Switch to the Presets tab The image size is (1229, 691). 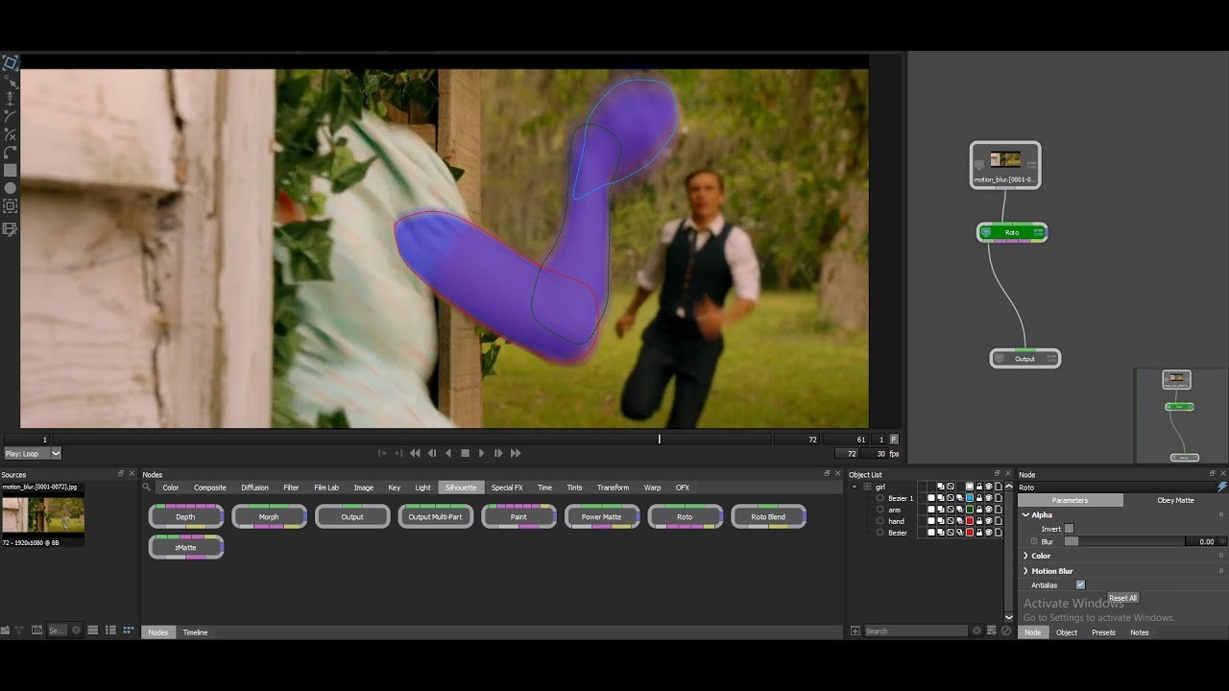tap(1103, 632)
